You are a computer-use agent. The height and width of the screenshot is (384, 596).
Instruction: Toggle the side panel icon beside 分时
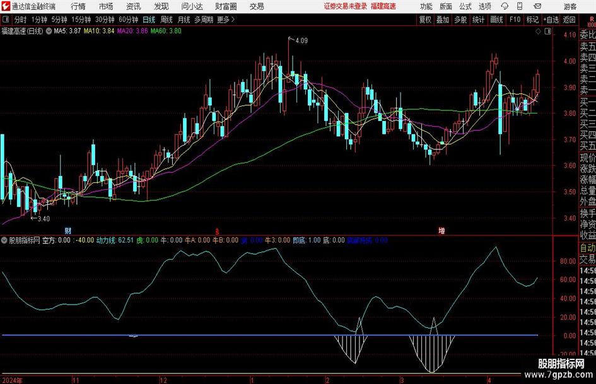tap(5, 20)
